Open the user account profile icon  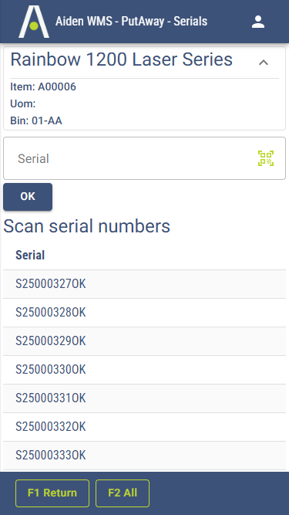(258, 22)
